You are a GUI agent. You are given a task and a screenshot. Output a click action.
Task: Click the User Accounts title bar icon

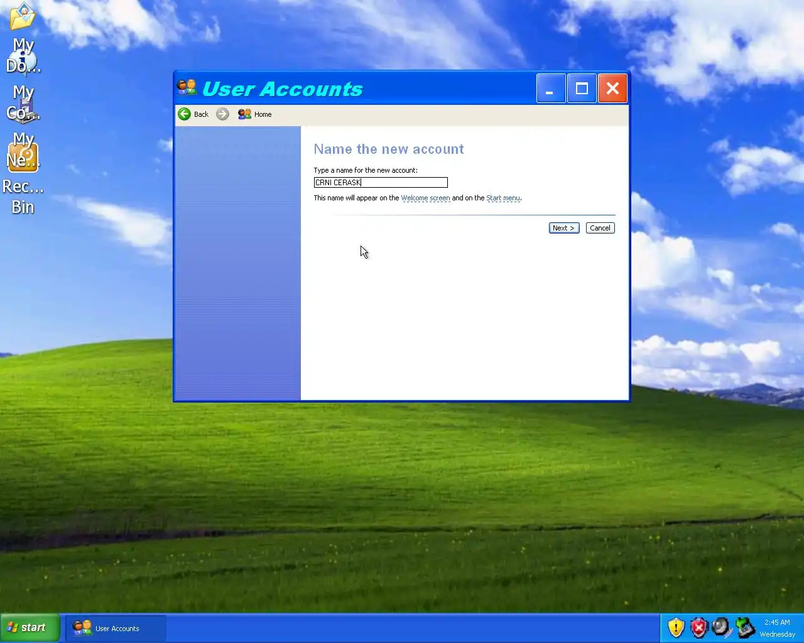187,88
